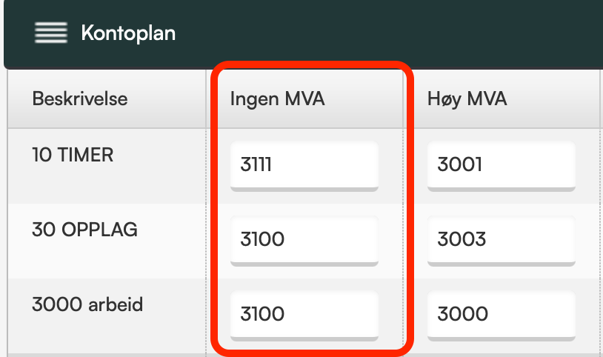Click the Kontoplan page title
The height and width of the screenshot is (357, 603).
coord(128,33)
